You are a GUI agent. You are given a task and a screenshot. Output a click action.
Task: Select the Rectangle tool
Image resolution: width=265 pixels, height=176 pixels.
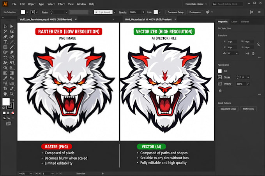click(x=5, y=47)
